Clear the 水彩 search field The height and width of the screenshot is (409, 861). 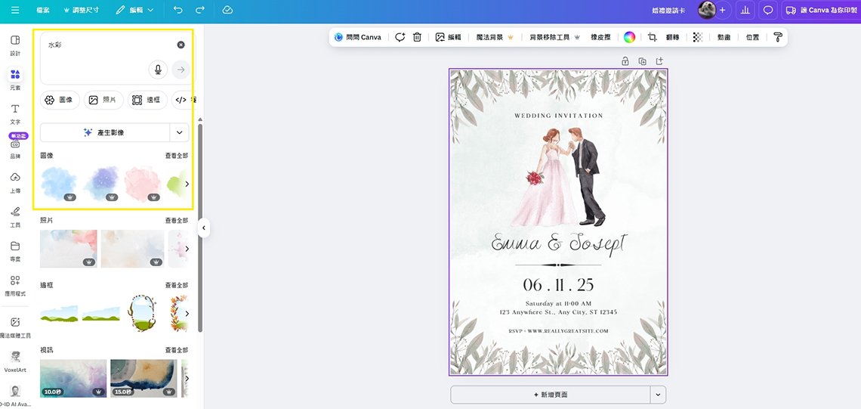click(181, 45)
